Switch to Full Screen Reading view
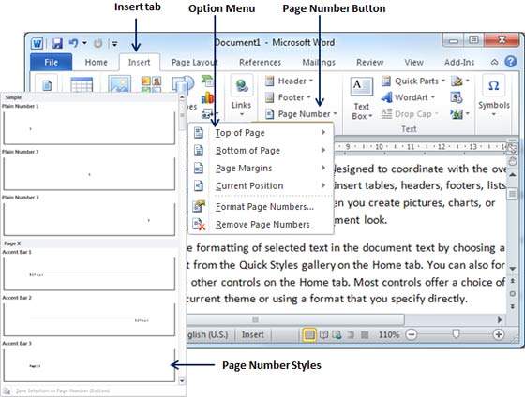 (323, 334)
